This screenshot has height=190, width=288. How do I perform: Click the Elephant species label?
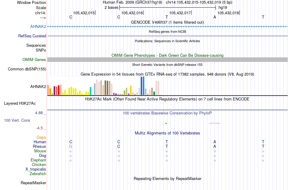[39, 160]
